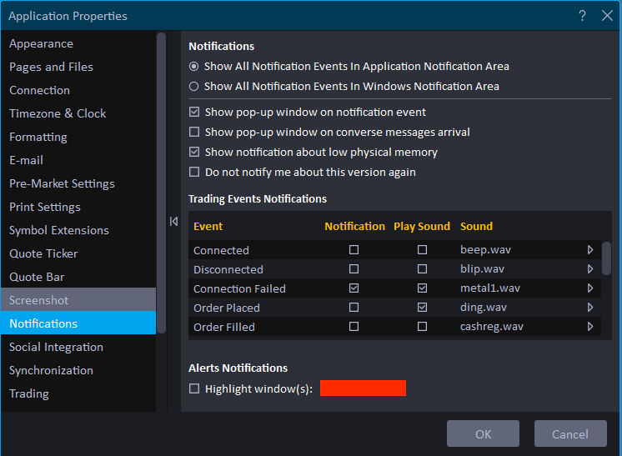622x456 pixels.
Task: Select the Screenshot category
Action: 78,300
